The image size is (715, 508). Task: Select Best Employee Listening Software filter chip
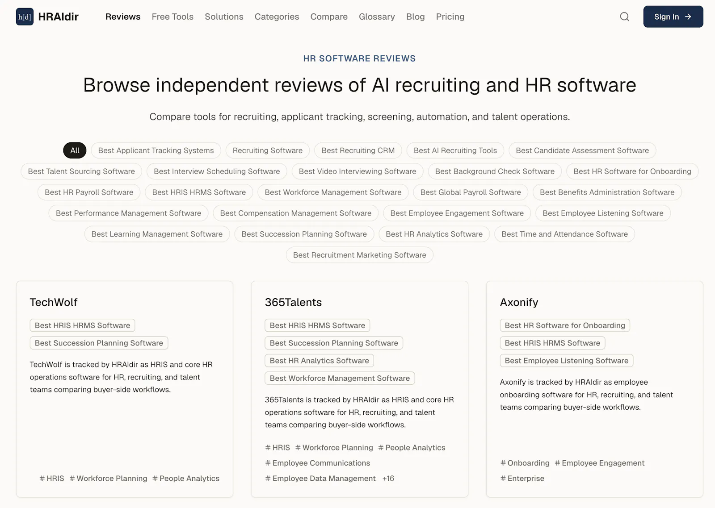(x=603, y=213)
